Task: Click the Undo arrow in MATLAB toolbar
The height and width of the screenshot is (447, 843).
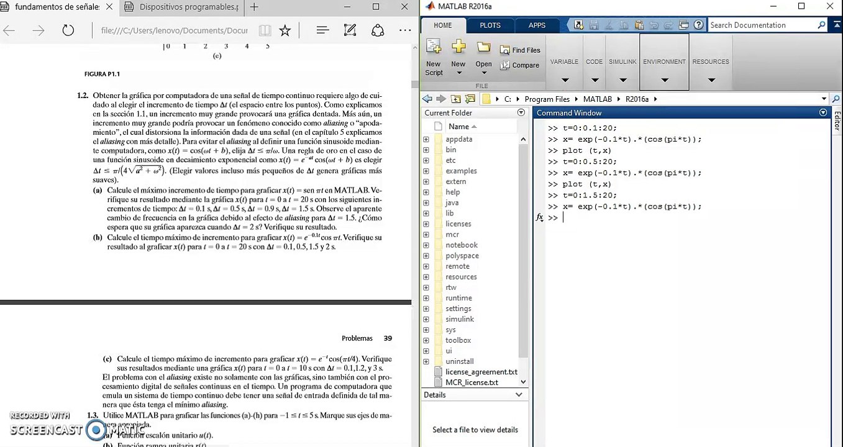Action: [654, 25]
